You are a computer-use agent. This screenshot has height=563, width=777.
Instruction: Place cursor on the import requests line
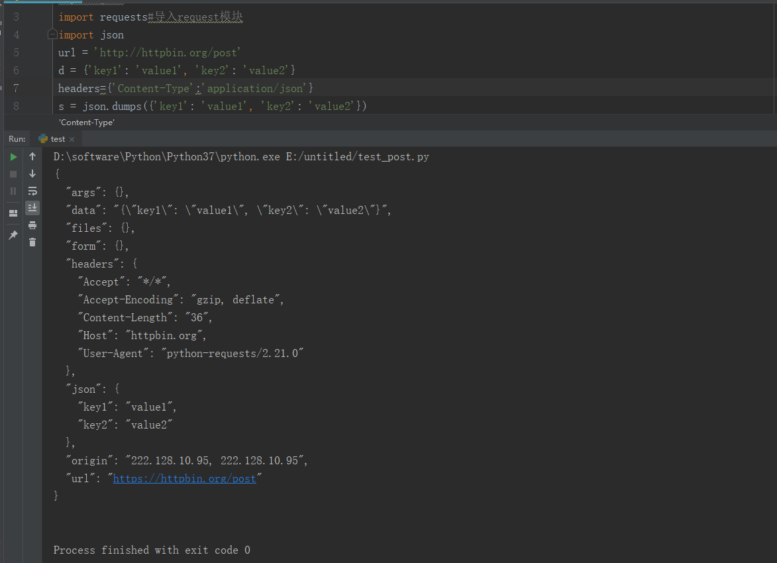pyautogui.click(x=150, y=17)
